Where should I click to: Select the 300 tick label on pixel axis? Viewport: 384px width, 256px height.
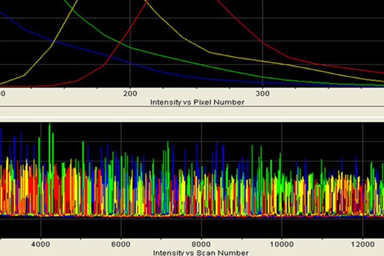point(262,93)
